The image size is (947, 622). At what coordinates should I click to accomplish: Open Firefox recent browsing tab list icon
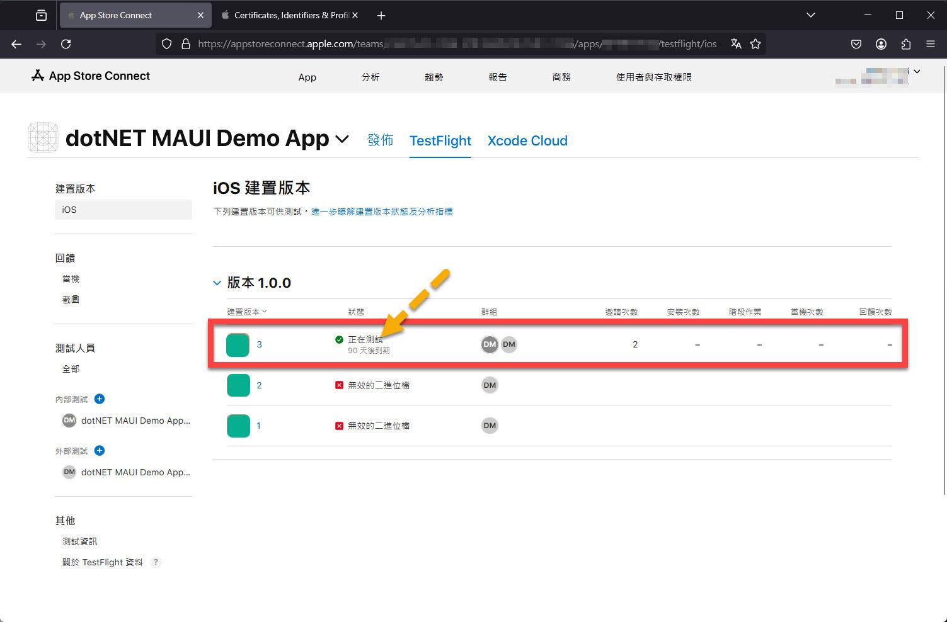[x=41, y=15]
